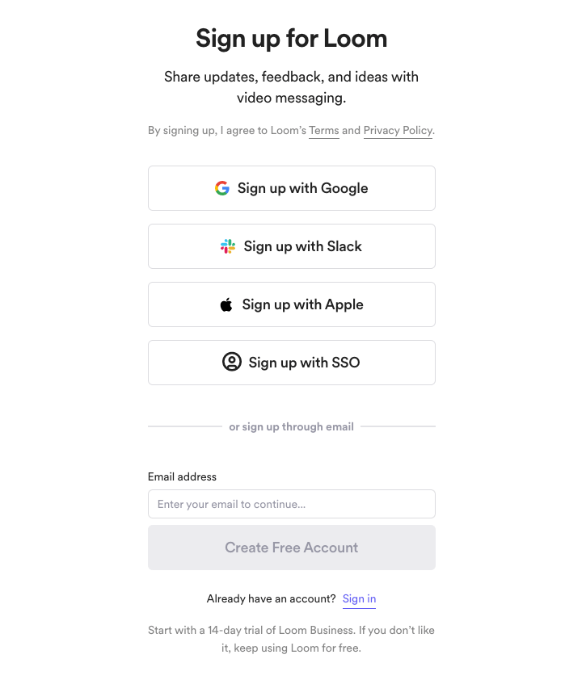Click the Email address field label
This screenshot has height=684, width=565.
(x=182, y=476)
